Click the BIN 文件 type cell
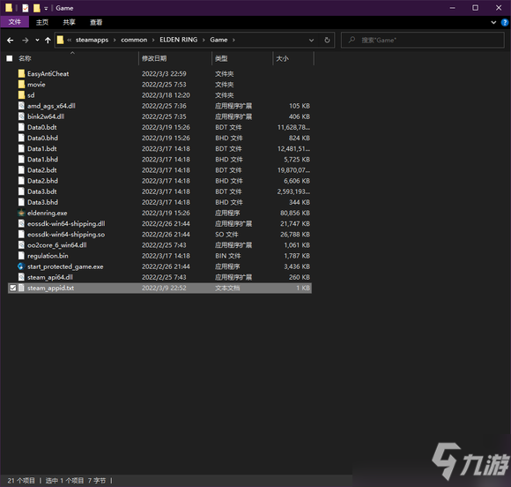511x487 pixels. pyautogui.click(x=228, y=256)
